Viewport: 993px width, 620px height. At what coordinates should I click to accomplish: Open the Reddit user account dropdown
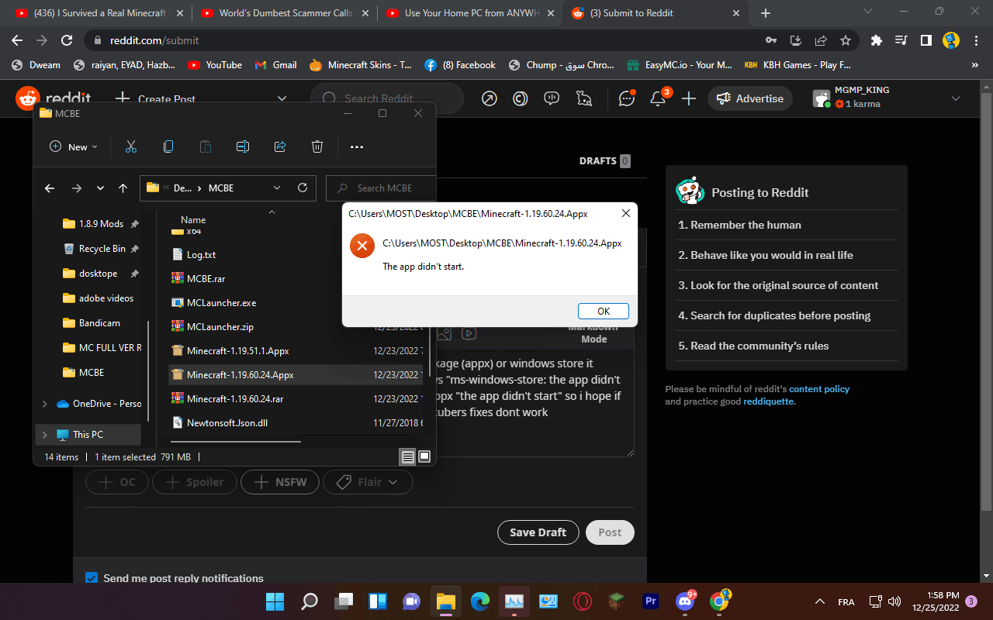click(956, 98)
